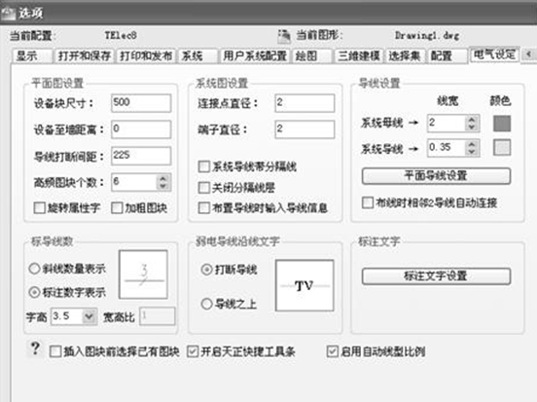Click the Drawing1.dwg file name

click(427, 36)
